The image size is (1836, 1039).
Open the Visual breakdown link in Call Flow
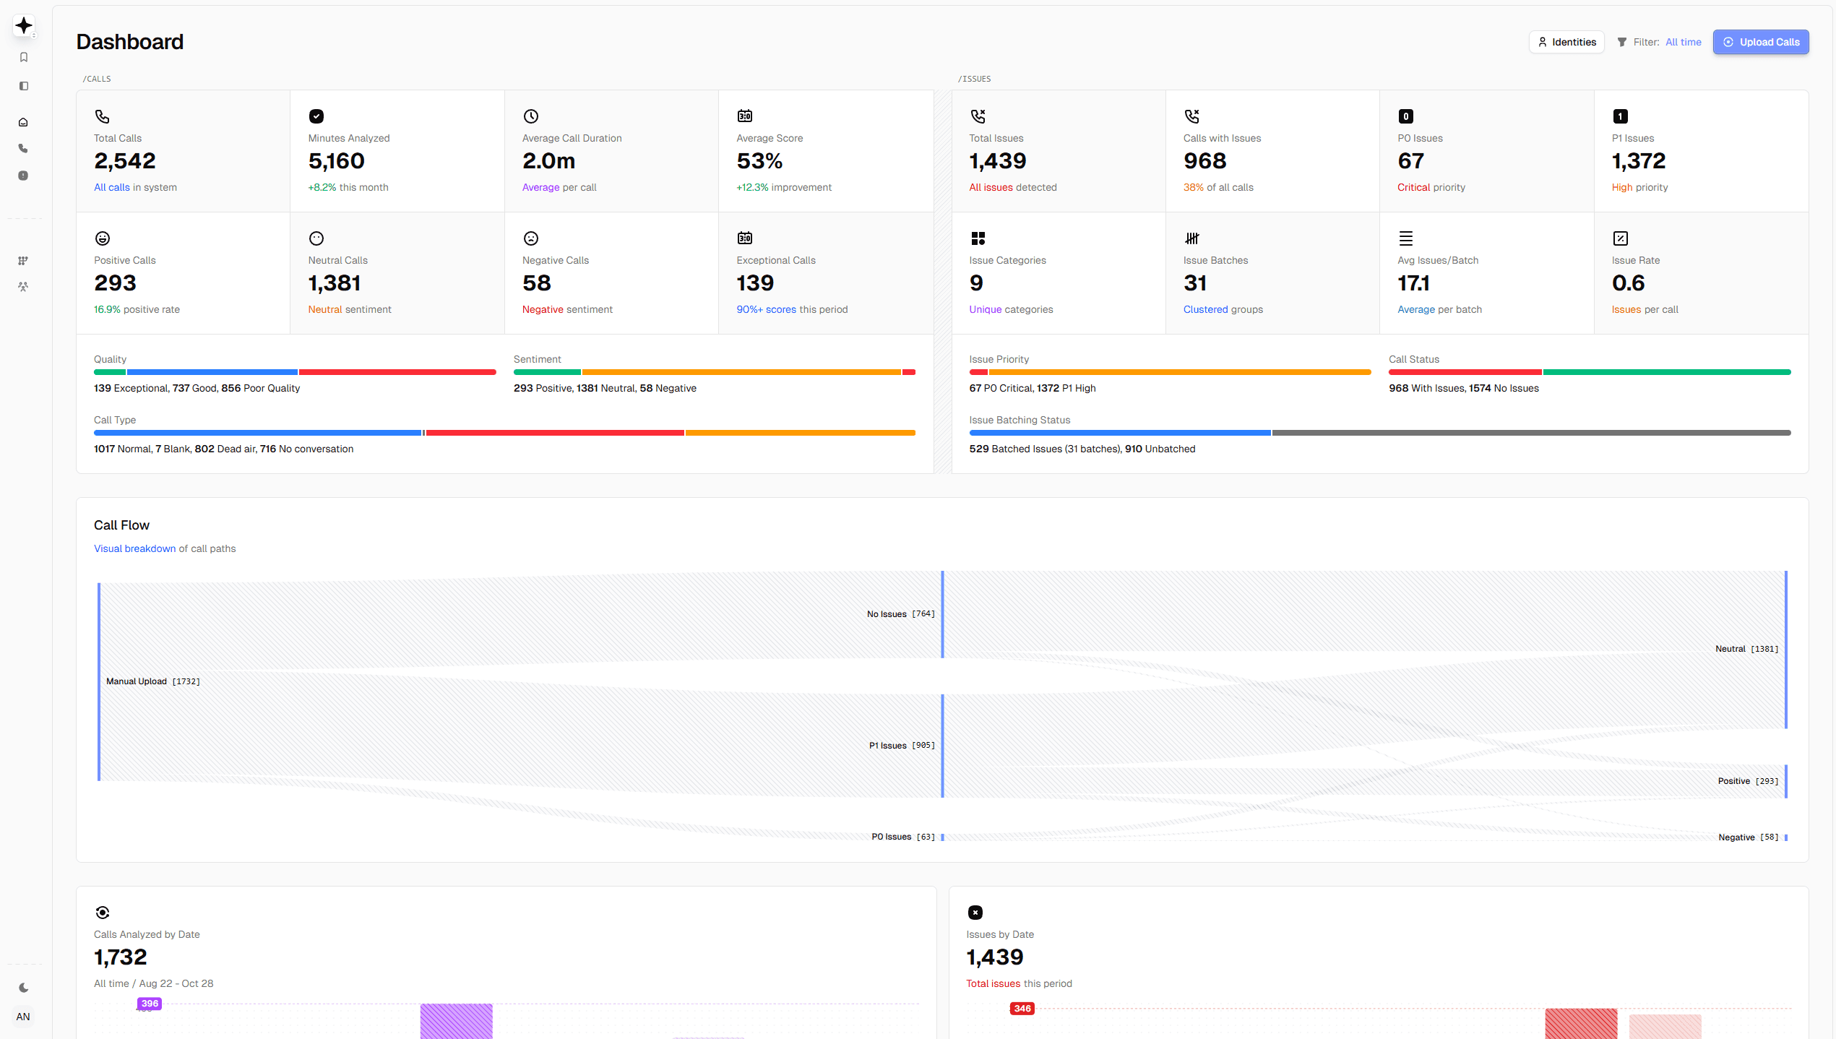[134, 548]
